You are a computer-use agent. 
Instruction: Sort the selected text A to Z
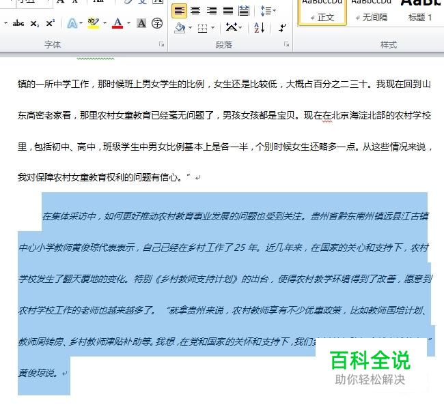(260, 28)
